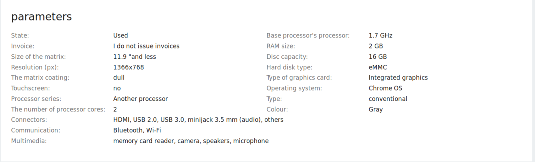
Task: Click the "Chrome OS" operating system value
Action: [385, 88]
